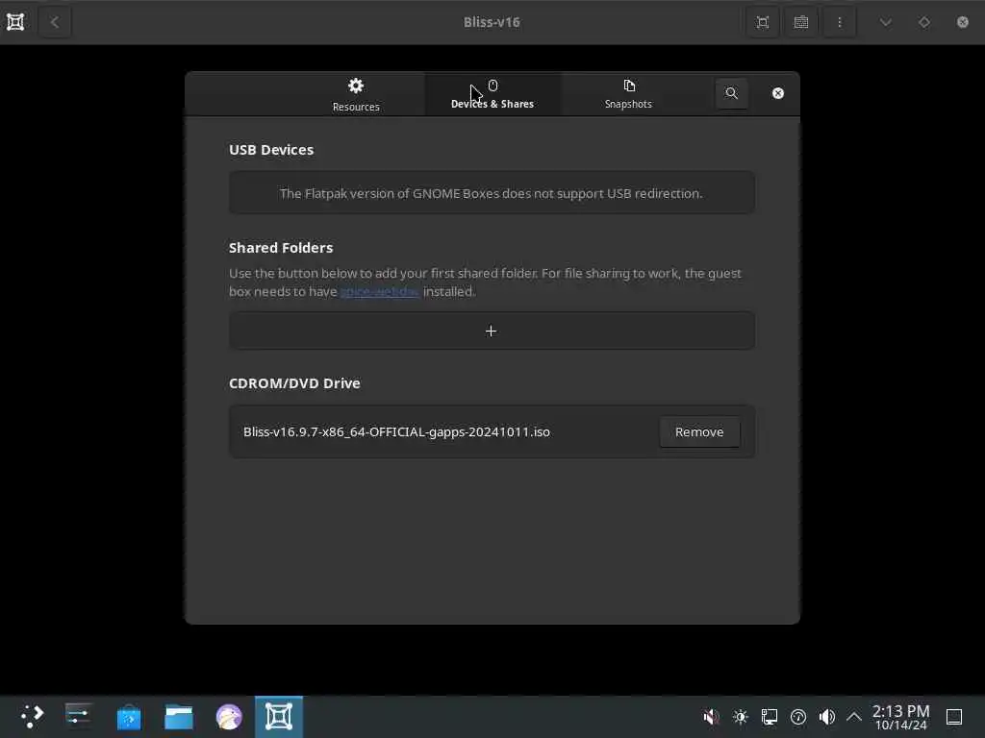The image size is (985, 738).
Task: Open System Settings from the taskbar
Action: point(78,717)
